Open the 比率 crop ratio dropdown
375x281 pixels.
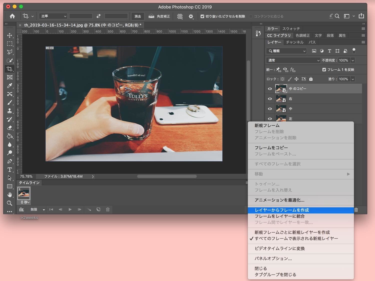click(53, 16)
